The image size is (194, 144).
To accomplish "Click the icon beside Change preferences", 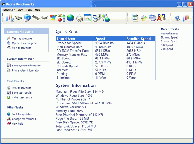I will tap(9, 119).
